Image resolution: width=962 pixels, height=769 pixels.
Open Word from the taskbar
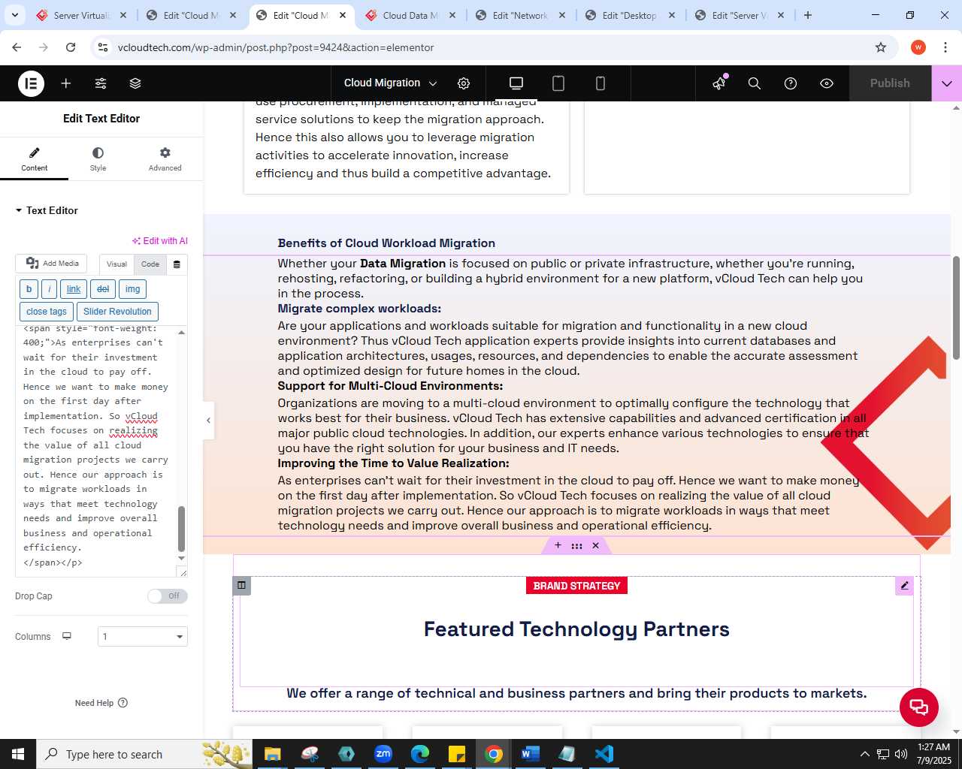pyautogui.click(x=531, y=754)
